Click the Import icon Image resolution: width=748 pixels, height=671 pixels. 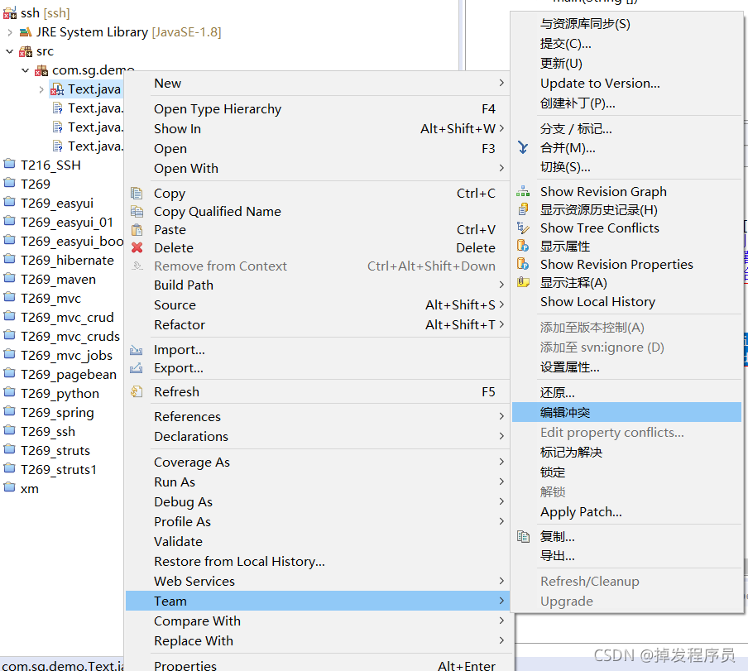click(137, 350)
